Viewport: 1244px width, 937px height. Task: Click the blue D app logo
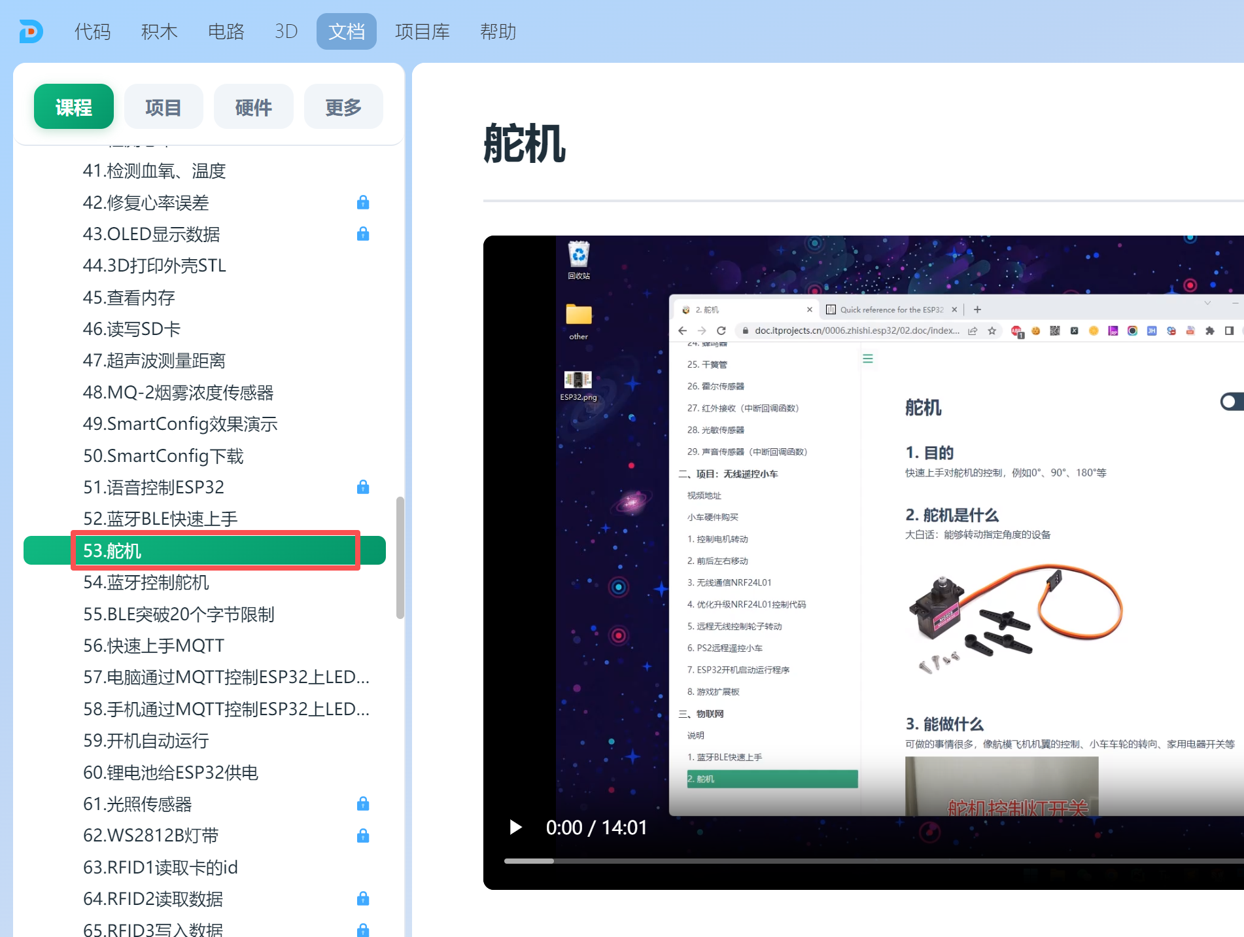point(31,31)
